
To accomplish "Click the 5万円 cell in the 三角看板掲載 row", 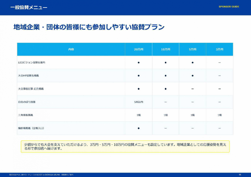I will point(192,115).
